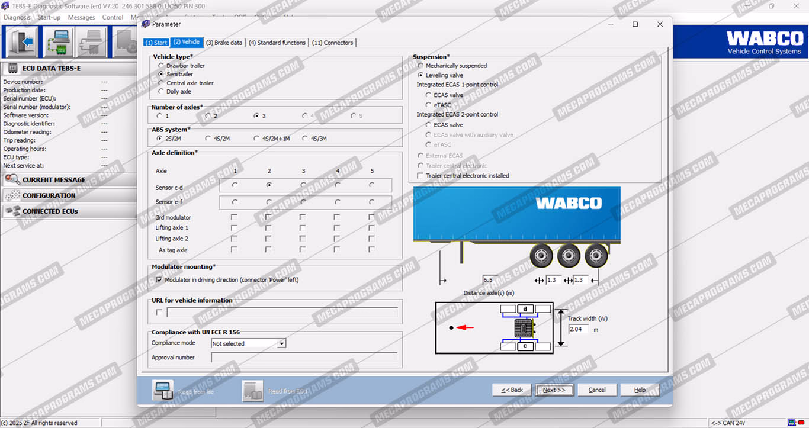The image size is (809, 428).
Task: Open the Standard functions tab
Action: 277,43
